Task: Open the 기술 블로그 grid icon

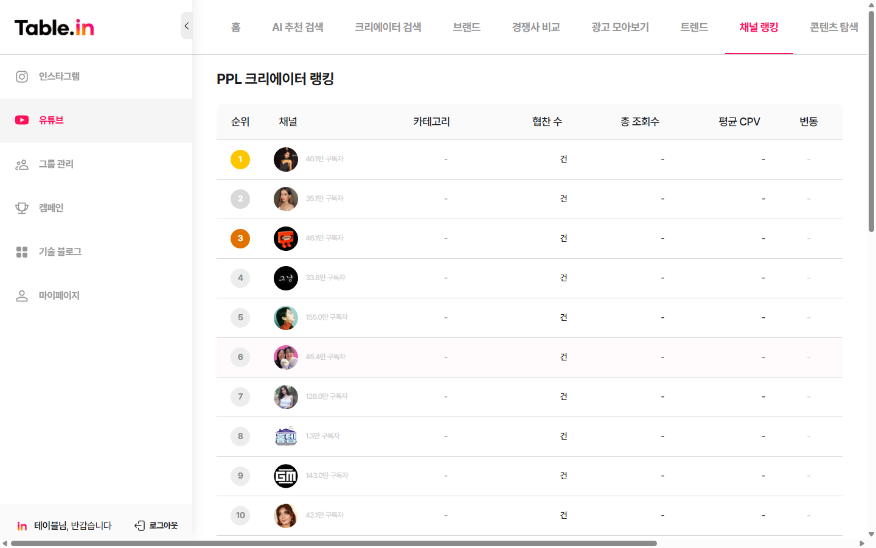Action: [x=22, y=251]
